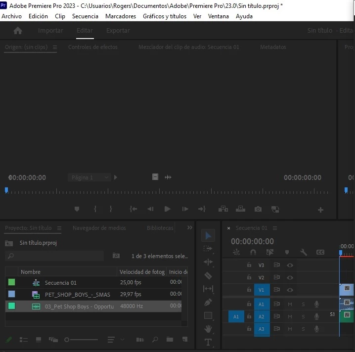Hide track V3 with eye icon
Viewport: 355px width, 352px height.
[290, 265]
